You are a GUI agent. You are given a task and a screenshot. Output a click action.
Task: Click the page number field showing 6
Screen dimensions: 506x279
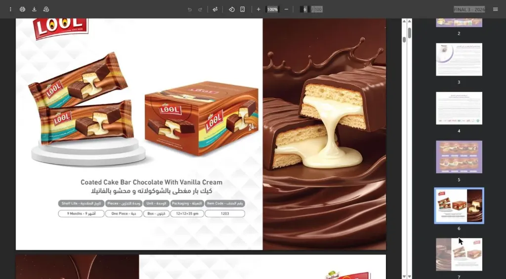[304, 9]
